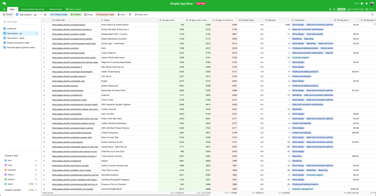
Task: Click the 4352 records count
Action: click(x=48, y=193)
